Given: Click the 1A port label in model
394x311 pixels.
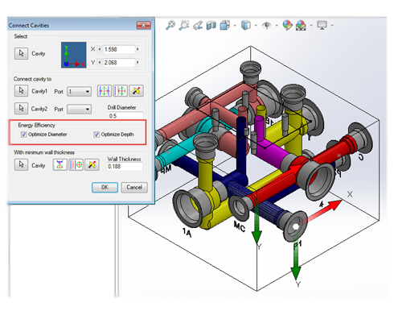Looking at the screenshot, I should coord(187,232).
